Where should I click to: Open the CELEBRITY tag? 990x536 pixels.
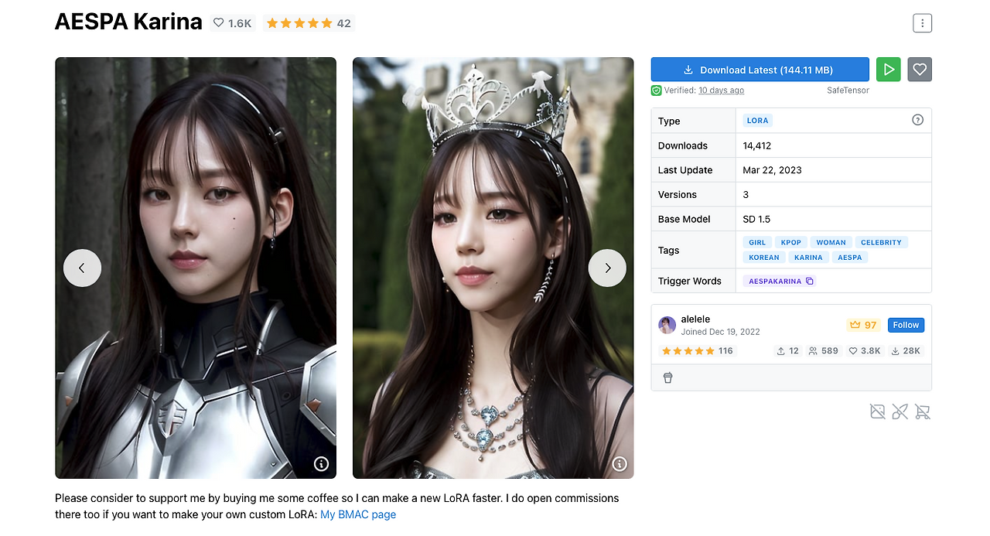click(881, 242)
